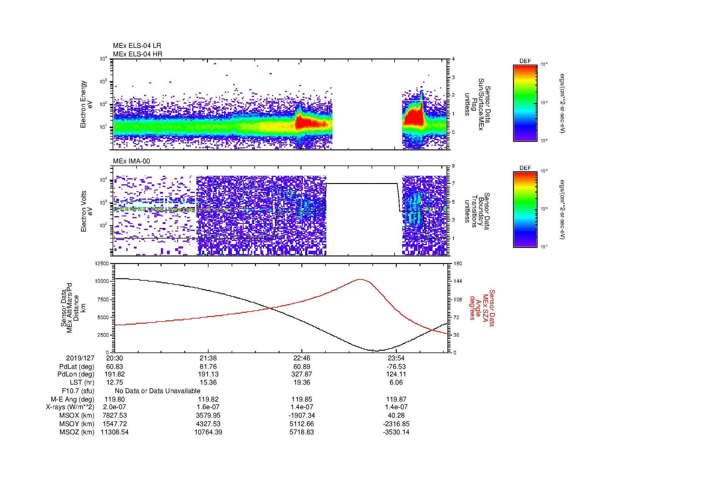Click the 'MEx ELS-04 HR' plot title
Viewport: 710px width, 501px height.
click(x=138, y=54)
